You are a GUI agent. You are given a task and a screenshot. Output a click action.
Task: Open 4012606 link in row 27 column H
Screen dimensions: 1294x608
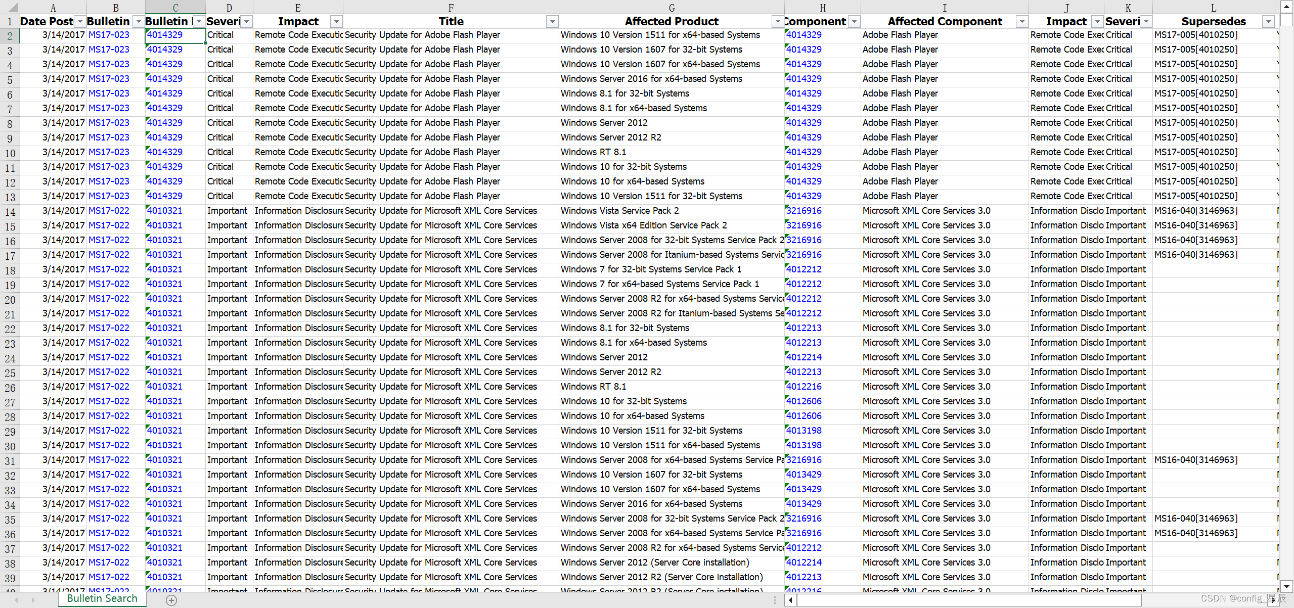804,401
